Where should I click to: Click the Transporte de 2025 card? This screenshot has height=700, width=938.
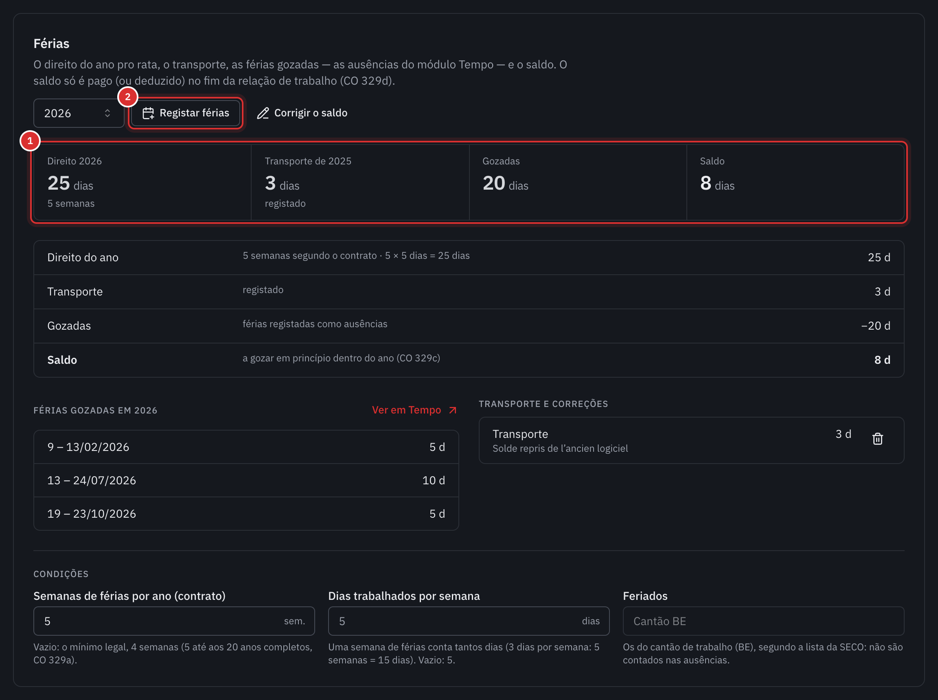click(360, 182)
